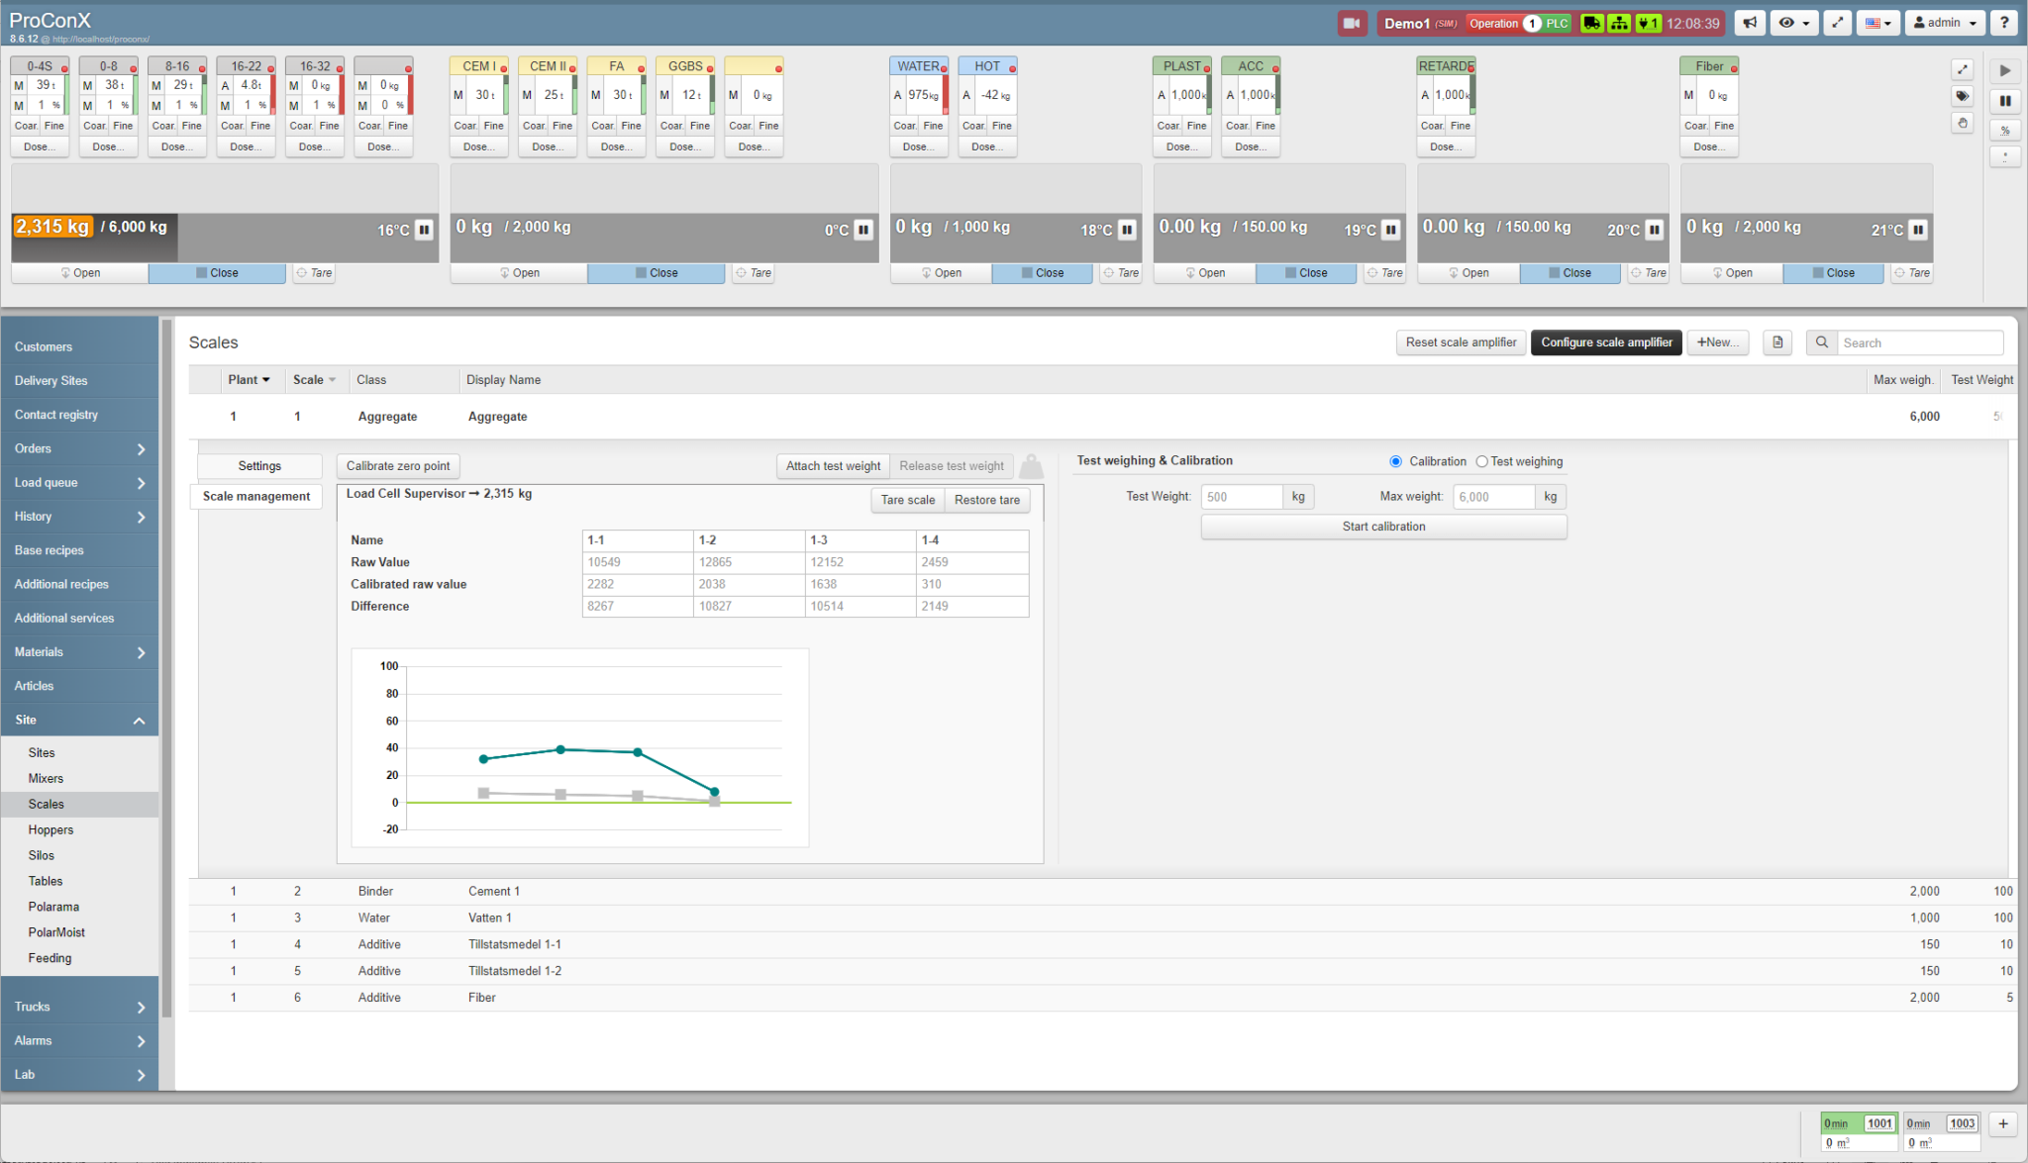Click the Start calibration button
This screenshot has width=2028, height=1163.
point(1383,527)
